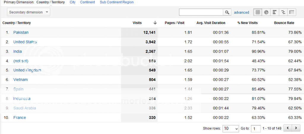This screenshot has height=134, width=304.
Task: Switch to pivot table view icon
Action: pos(292,12)
